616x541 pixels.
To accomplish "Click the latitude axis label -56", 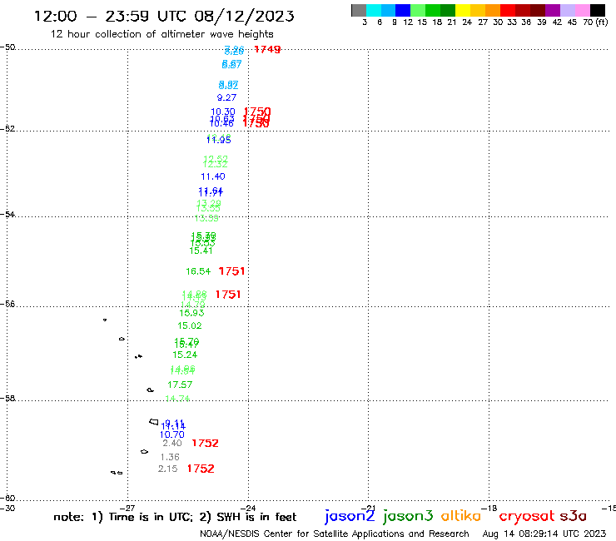I will click(7, 305).
